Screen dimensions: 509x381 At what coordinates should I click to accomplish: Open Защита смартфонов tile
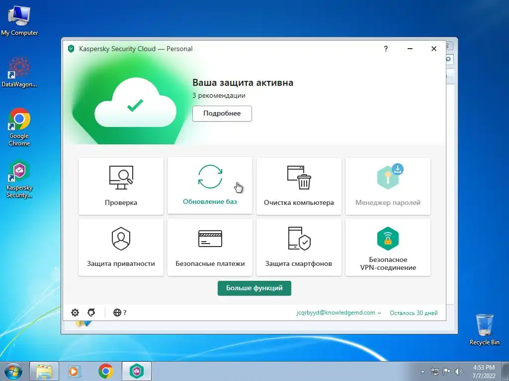click(299, 247)
